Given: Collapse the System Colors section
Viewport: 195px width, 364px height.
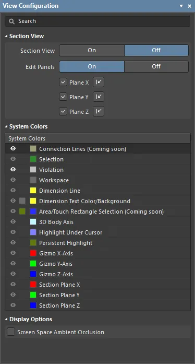Looking at the screenshot, I should pos(6,127).
